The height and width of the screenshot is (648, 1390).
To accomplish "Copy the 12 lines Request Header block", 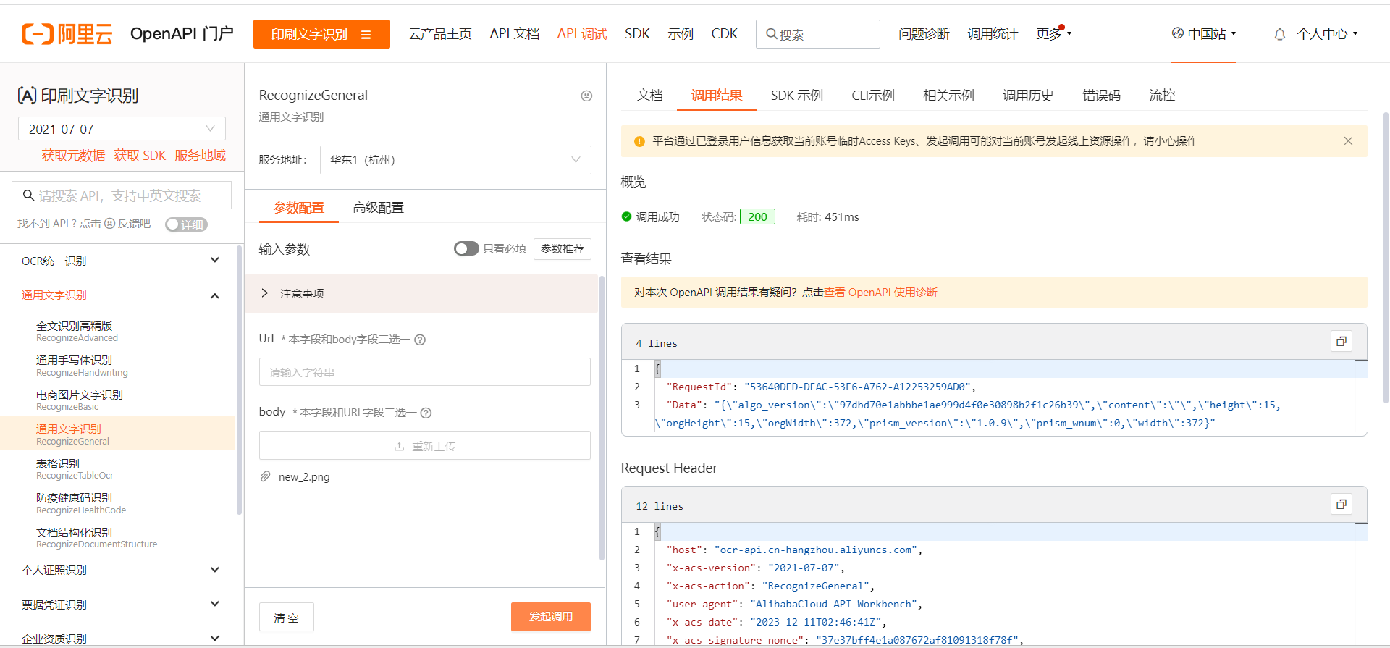I will pyautogui.click(x=1341, y=504).
